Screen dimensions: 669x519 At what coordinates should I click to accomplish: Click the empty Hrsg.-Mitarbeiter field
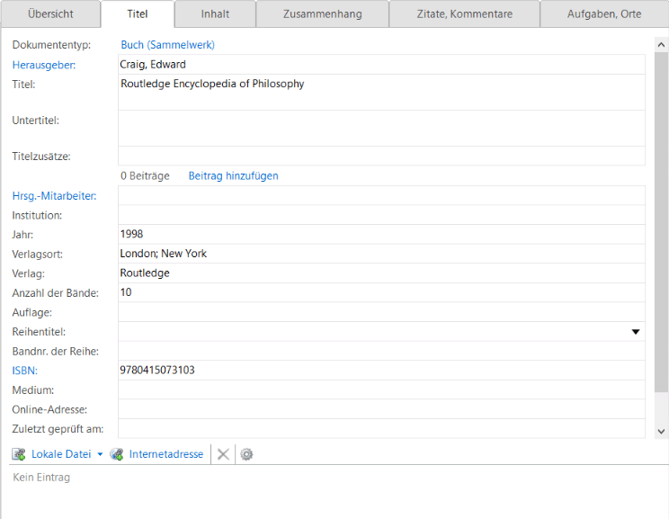coord(381,195)
